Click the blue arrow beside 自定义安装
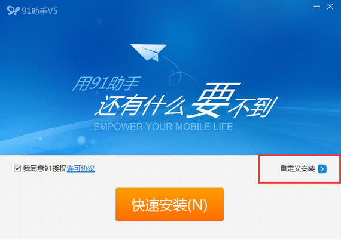 [322, 169]
